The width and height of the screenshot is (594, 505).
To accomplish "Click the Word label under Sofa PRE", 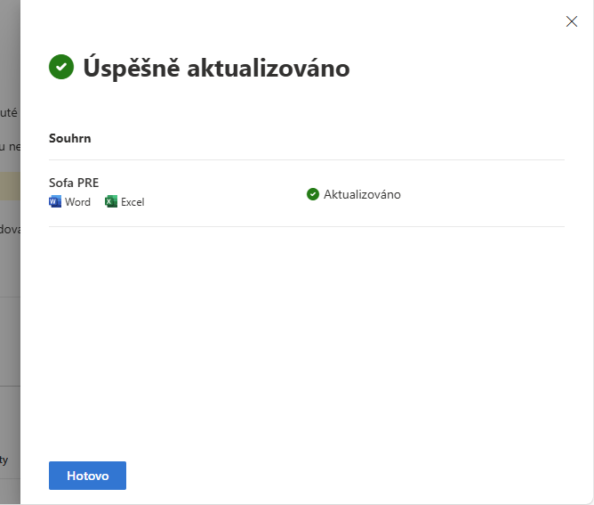I will click(x=77, y=202).
